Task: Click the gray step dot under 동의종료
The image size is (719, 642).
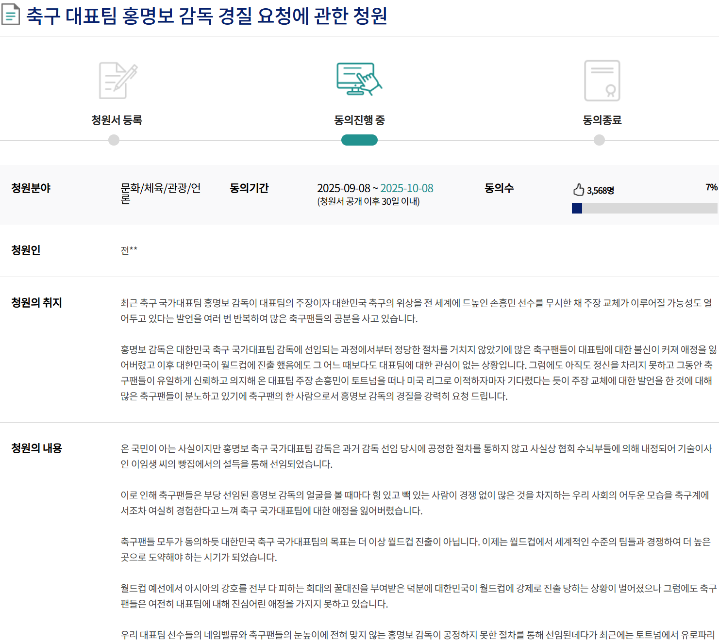Action: (x=600, y=140)
